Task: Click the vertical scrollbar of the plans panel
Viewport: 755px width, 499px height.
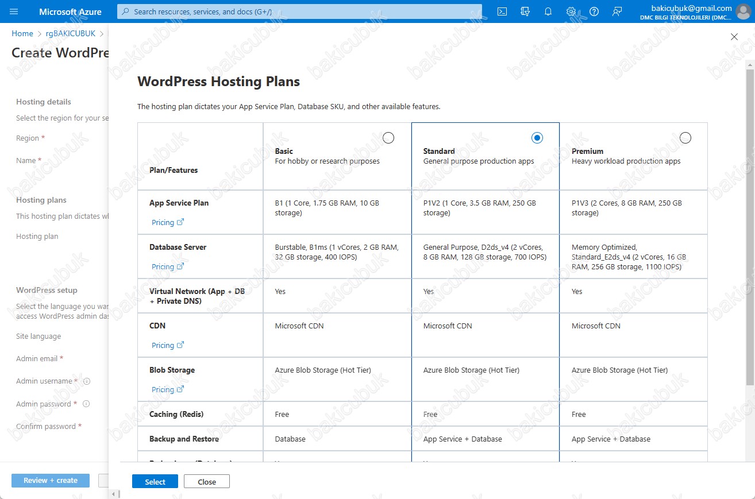Action: point(749,227)
